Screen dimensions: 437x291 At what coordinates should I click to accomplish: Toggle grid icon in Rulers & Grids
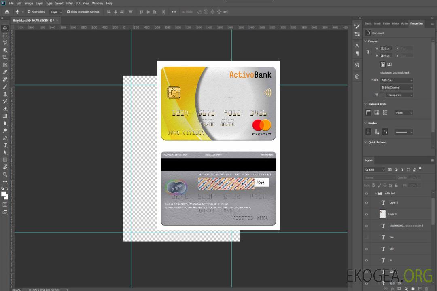point(377,112)
